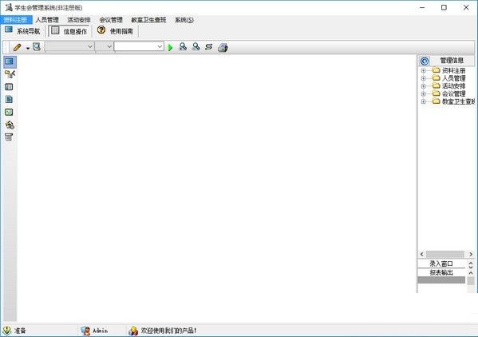This screenshot has height=337, width=478.
Task: Open the third toolbar combo box dropdown
Action: point(160,46)
